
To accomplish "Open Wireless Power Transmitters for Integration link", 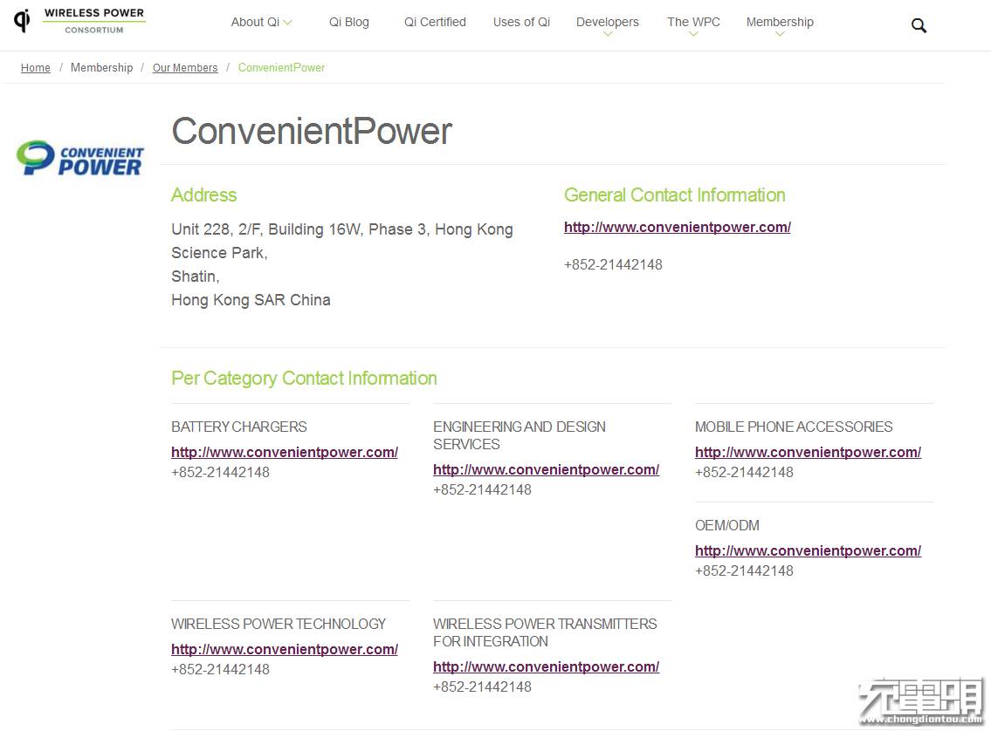I will [546, 666].
